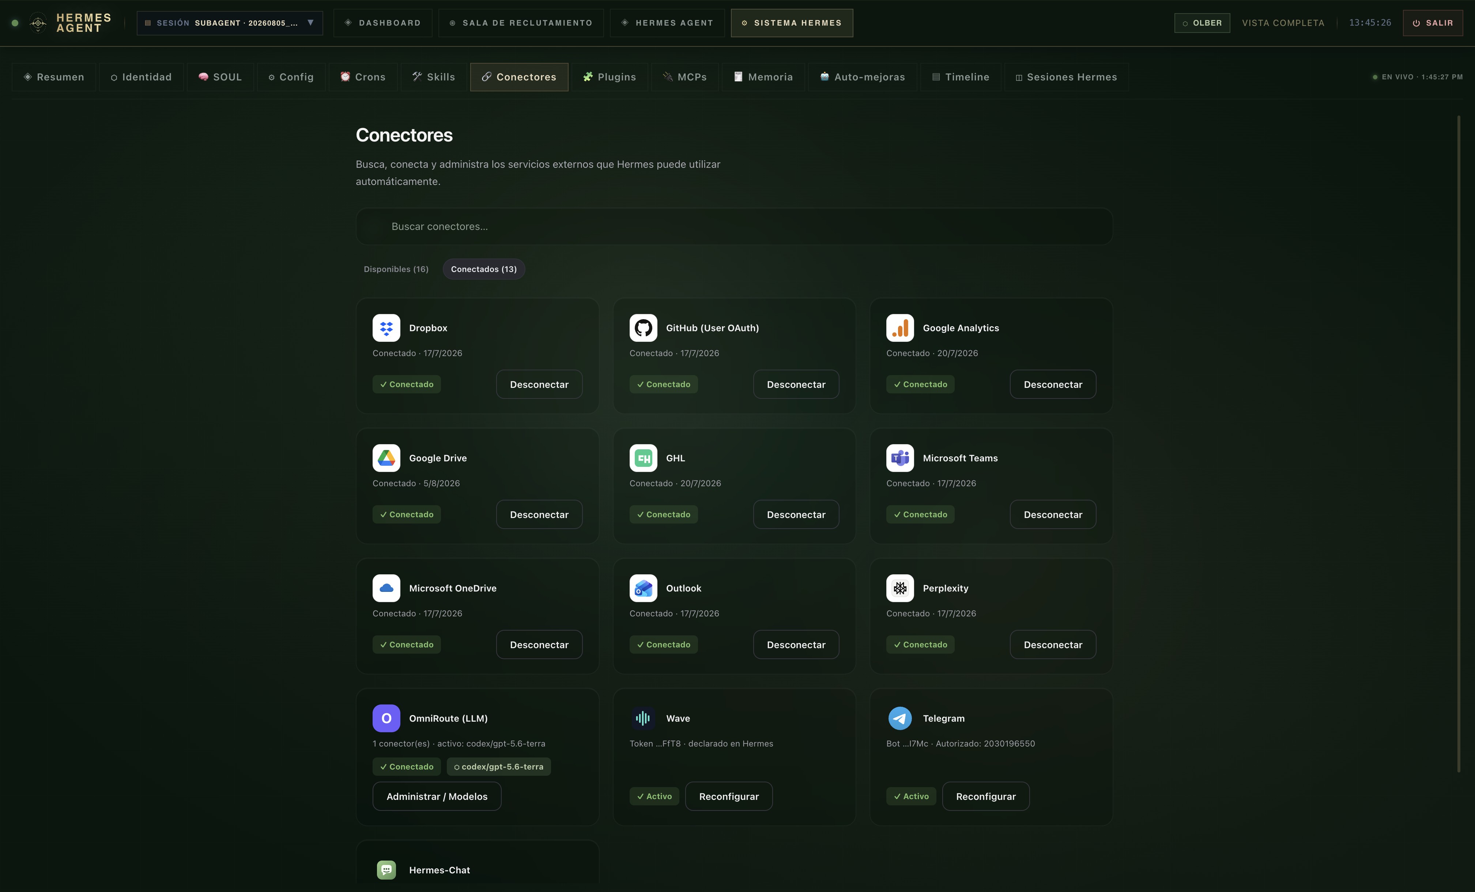The width and height of the screenshot is (1475, 892).
Task: Click the Telegram paper-plane icon
Action: coord(900,718)
